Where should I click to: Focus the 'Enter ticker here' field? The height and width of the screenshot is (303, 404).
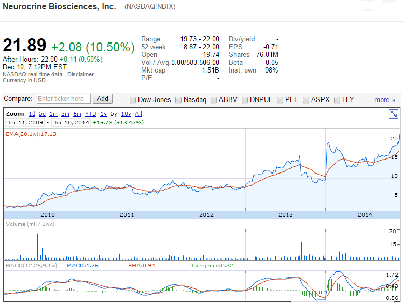64,99
